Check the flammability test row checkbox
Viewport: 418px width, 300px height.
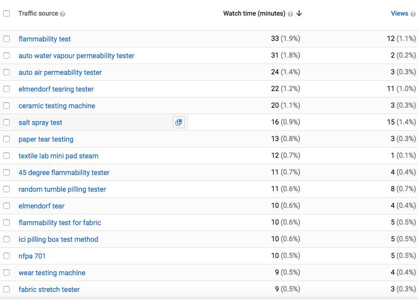[x=6, y=39]
